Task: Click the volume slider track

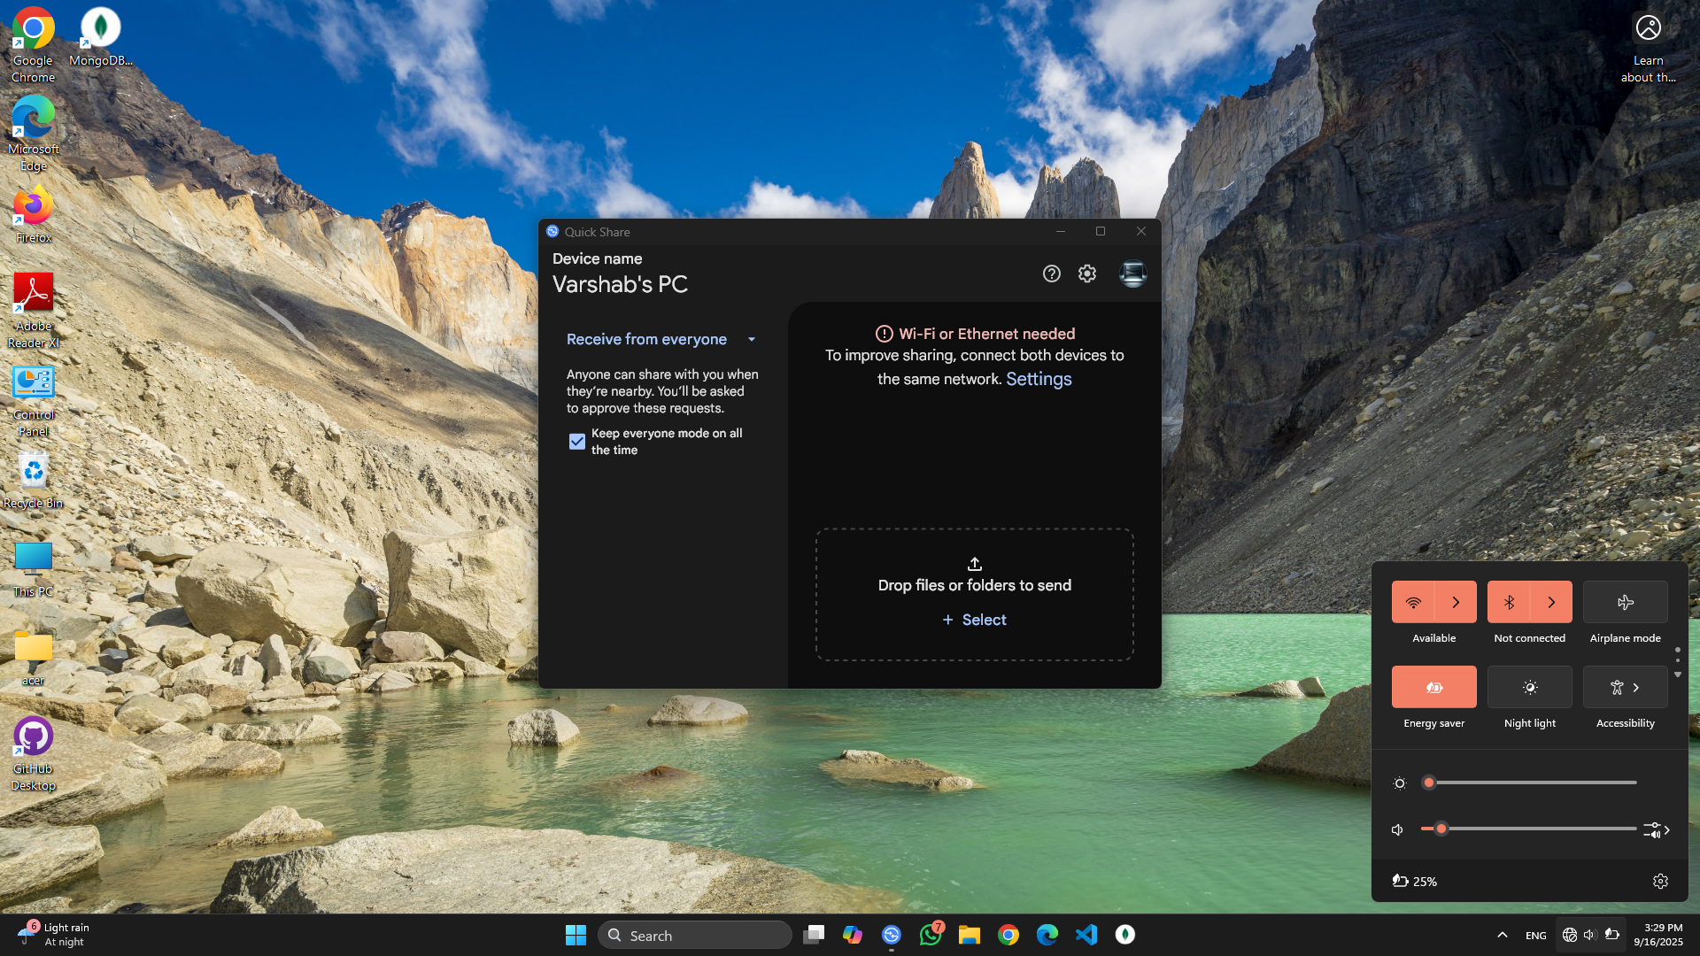Action: (1541, 829)
